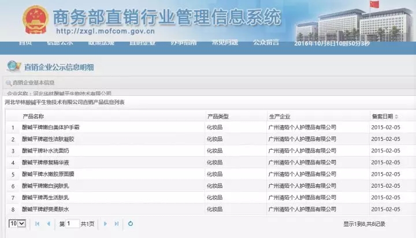This screenshot has height=238, width=416.
Task: Open the 公众留言 menu item
Action: [x=266, y=42]
